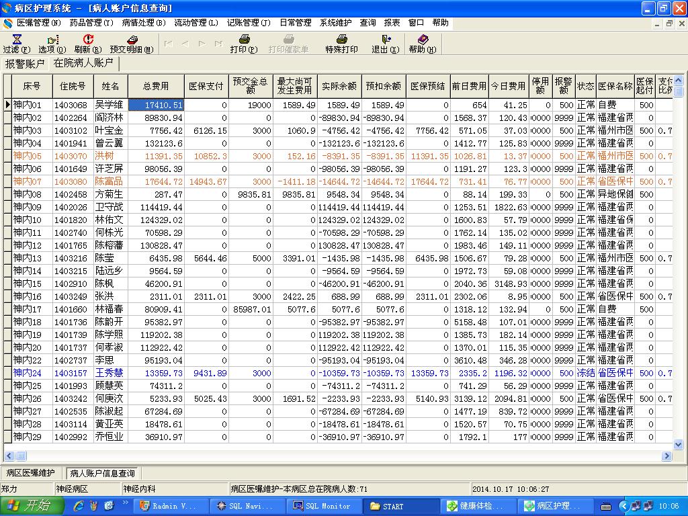This screenshot has height=516, width=688.
Task: Open the 系统维护 menu
Action: 335,23
